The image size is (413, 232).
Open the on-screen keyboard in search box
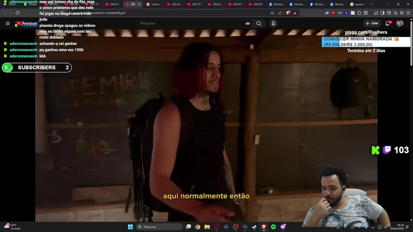247,23
